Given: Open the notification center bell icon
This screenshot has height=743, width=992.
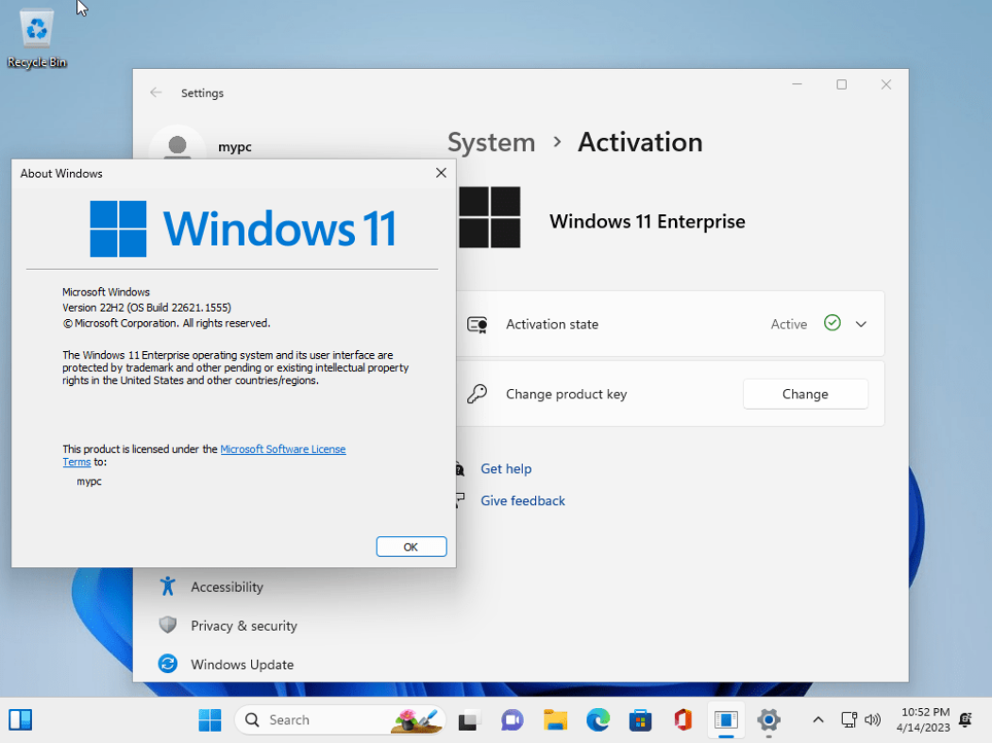Looking at the screenshot, I should 967,720.
